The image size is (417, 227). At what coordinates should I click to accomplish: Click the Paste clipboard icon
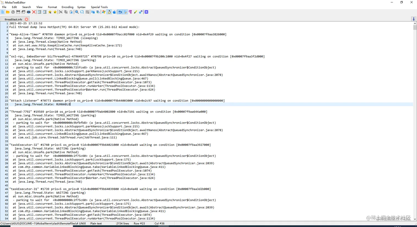[71, 12]
